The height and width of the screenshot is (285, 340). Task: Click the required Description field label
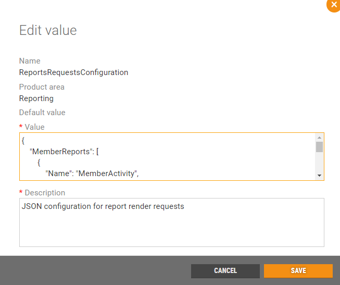(45, 193)
